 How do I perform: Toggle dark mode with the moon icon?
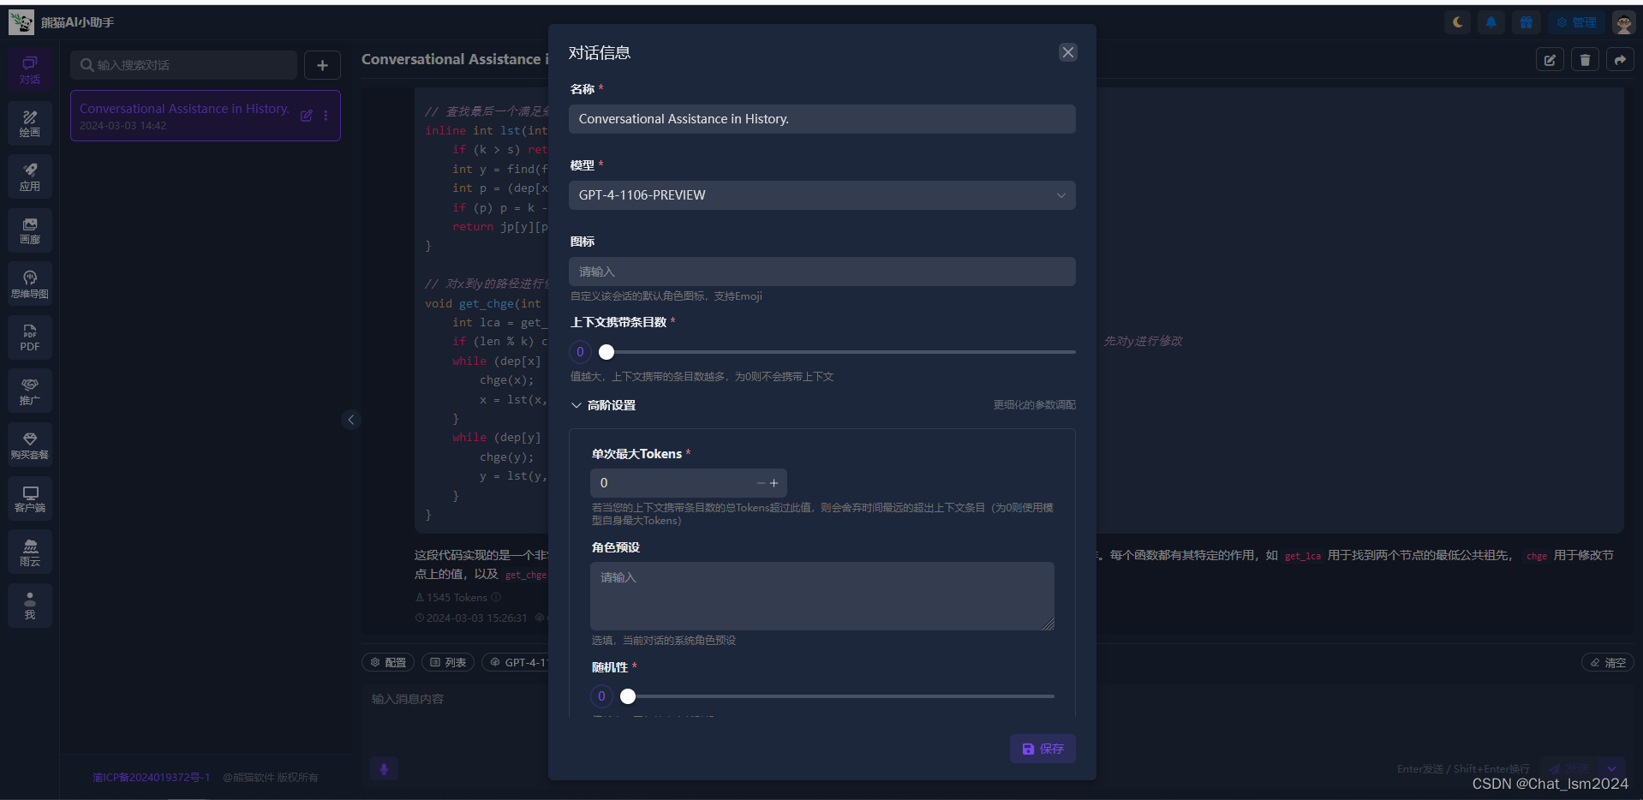[1457, 22]
